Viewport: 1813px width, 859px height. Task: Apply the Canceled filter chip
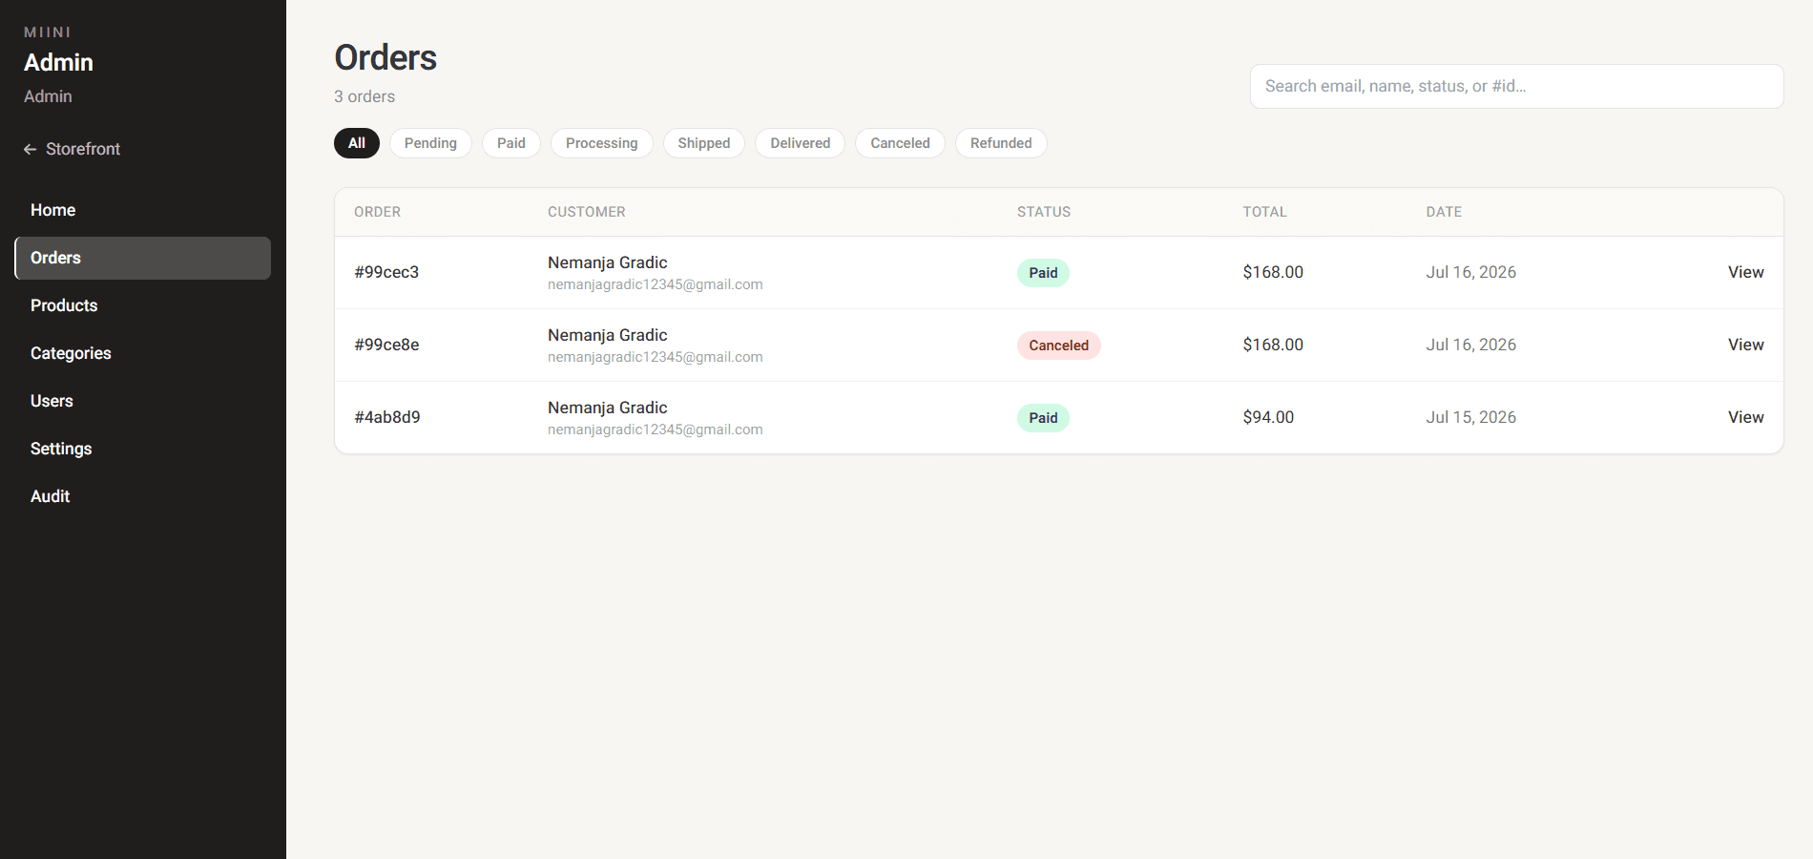point(900,143)
